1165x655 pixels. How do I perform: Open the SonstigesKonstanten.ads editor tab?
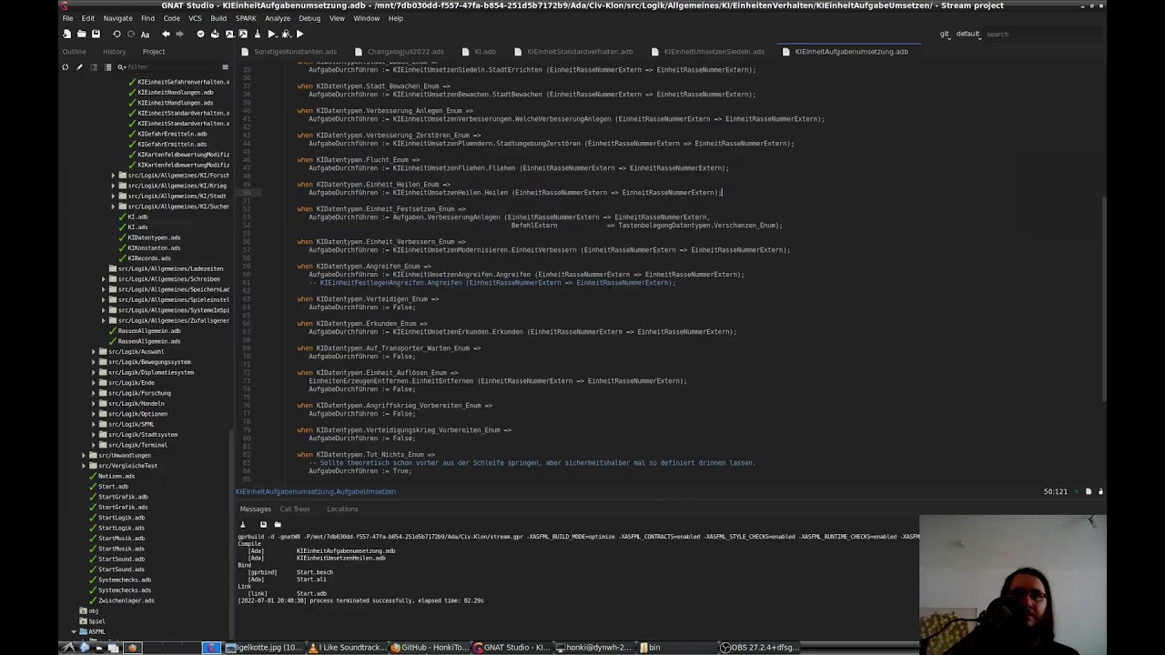point(289,52)
